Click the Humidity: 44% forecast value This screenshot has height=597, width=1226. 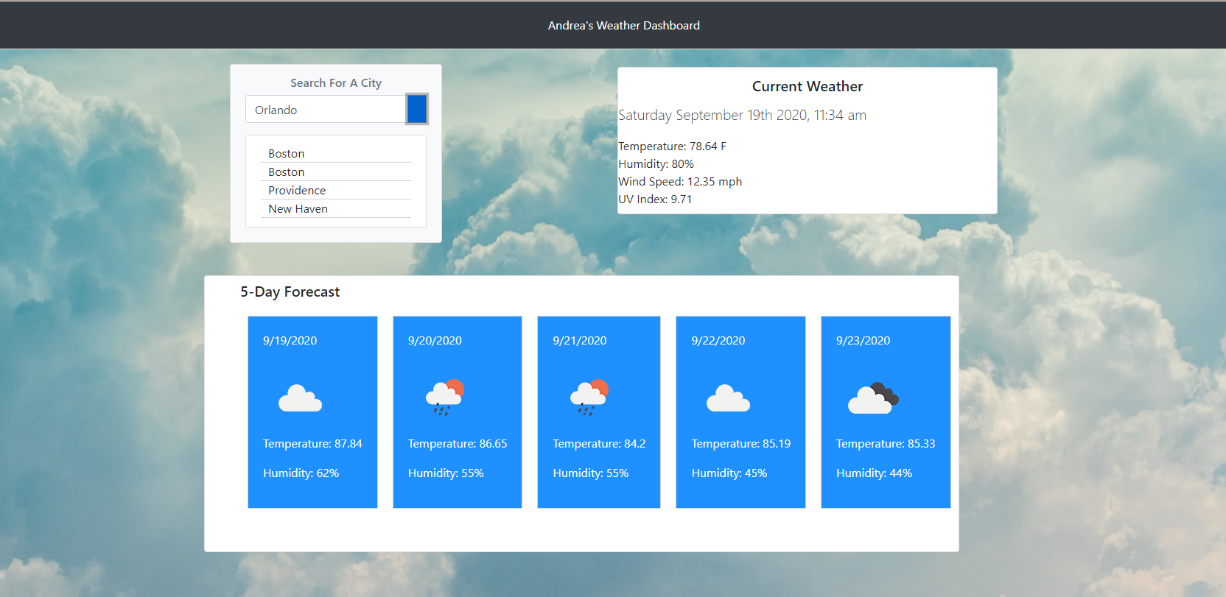coord(874,473)
